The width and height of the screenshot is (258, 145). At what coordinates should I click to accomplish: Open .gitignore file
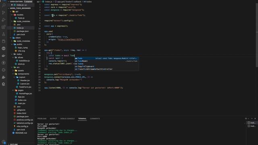point(21,110)
